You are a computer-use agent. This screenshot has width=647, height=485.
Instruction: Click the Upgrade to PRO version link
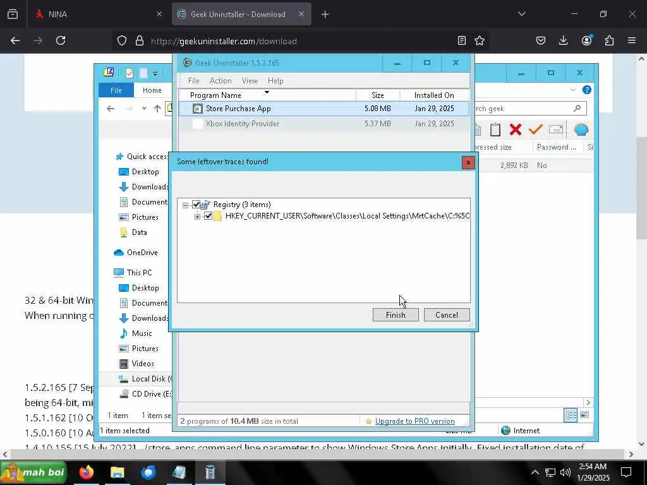pos(414,421)
